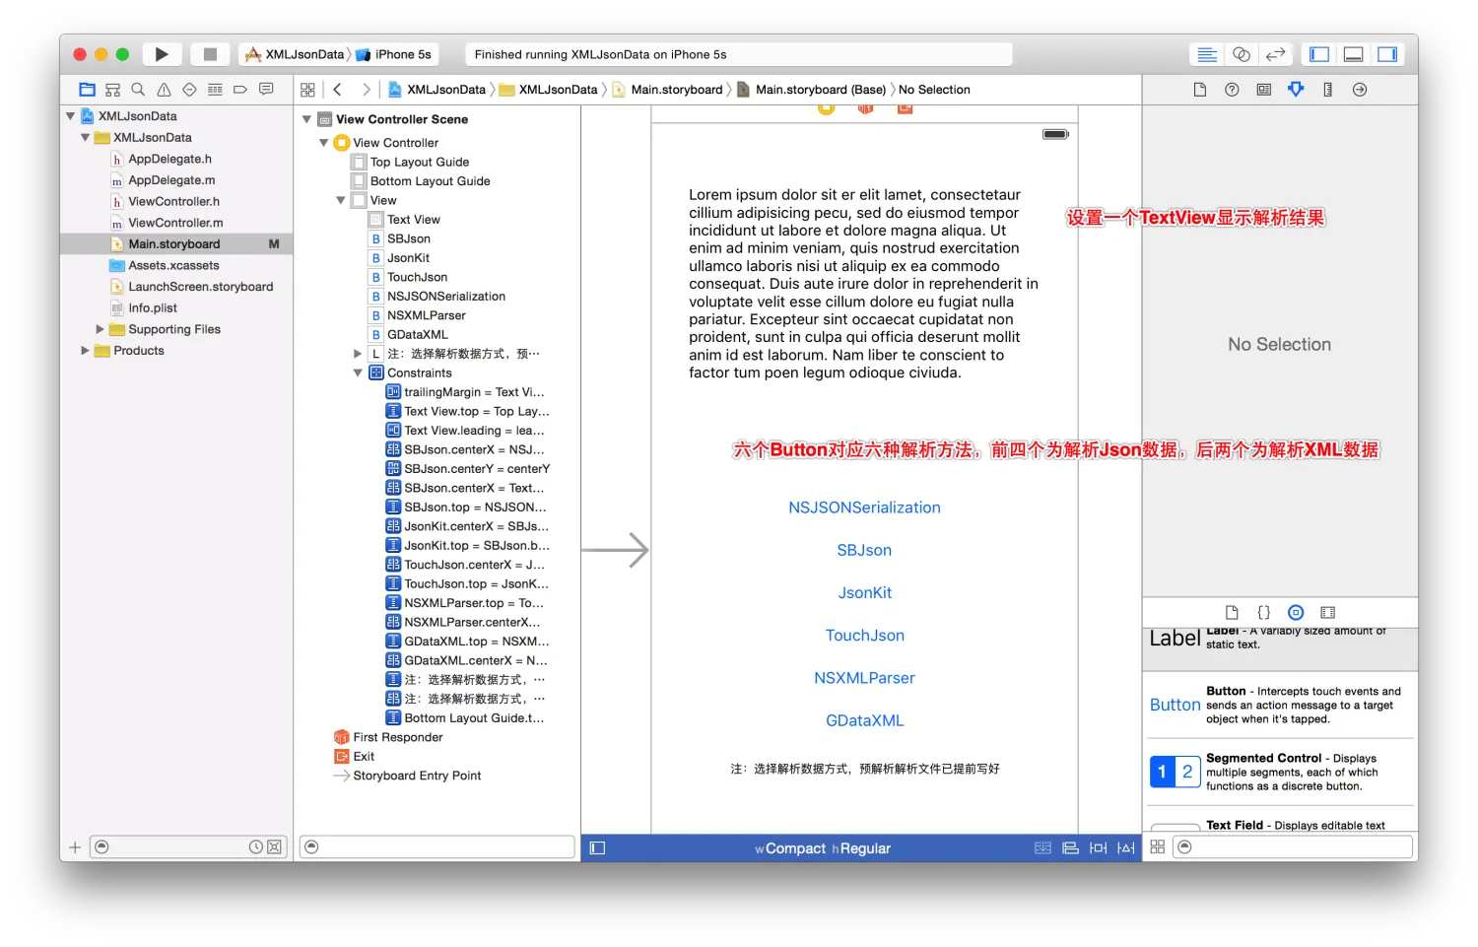Select Storyboard Entry Point in outline
1478x947 pixels.
tap(417, 776)
